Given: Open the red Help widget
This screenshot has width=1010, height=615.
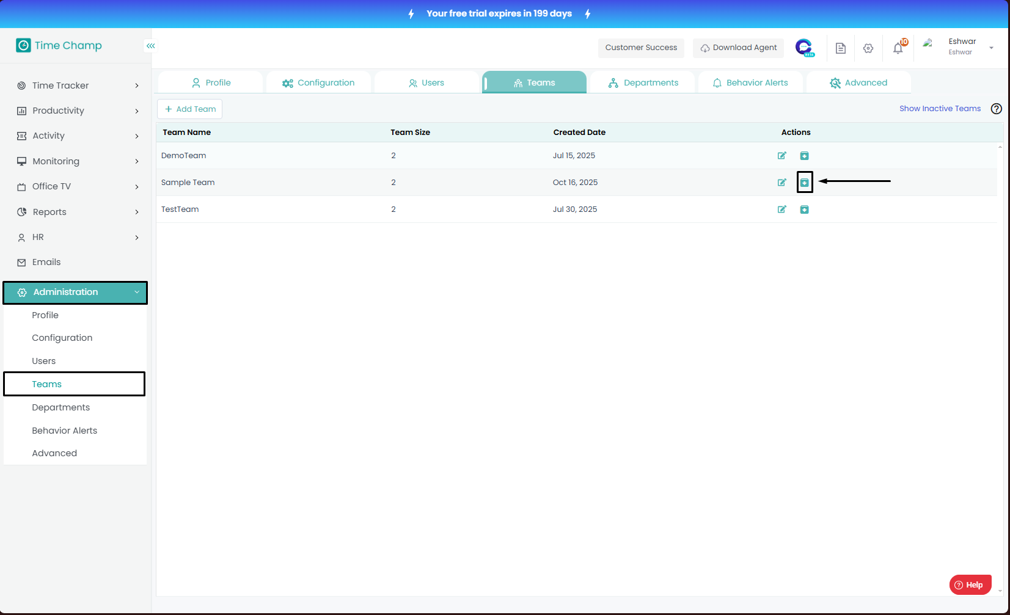Looking at the screenshot, I should click(970, 584).
